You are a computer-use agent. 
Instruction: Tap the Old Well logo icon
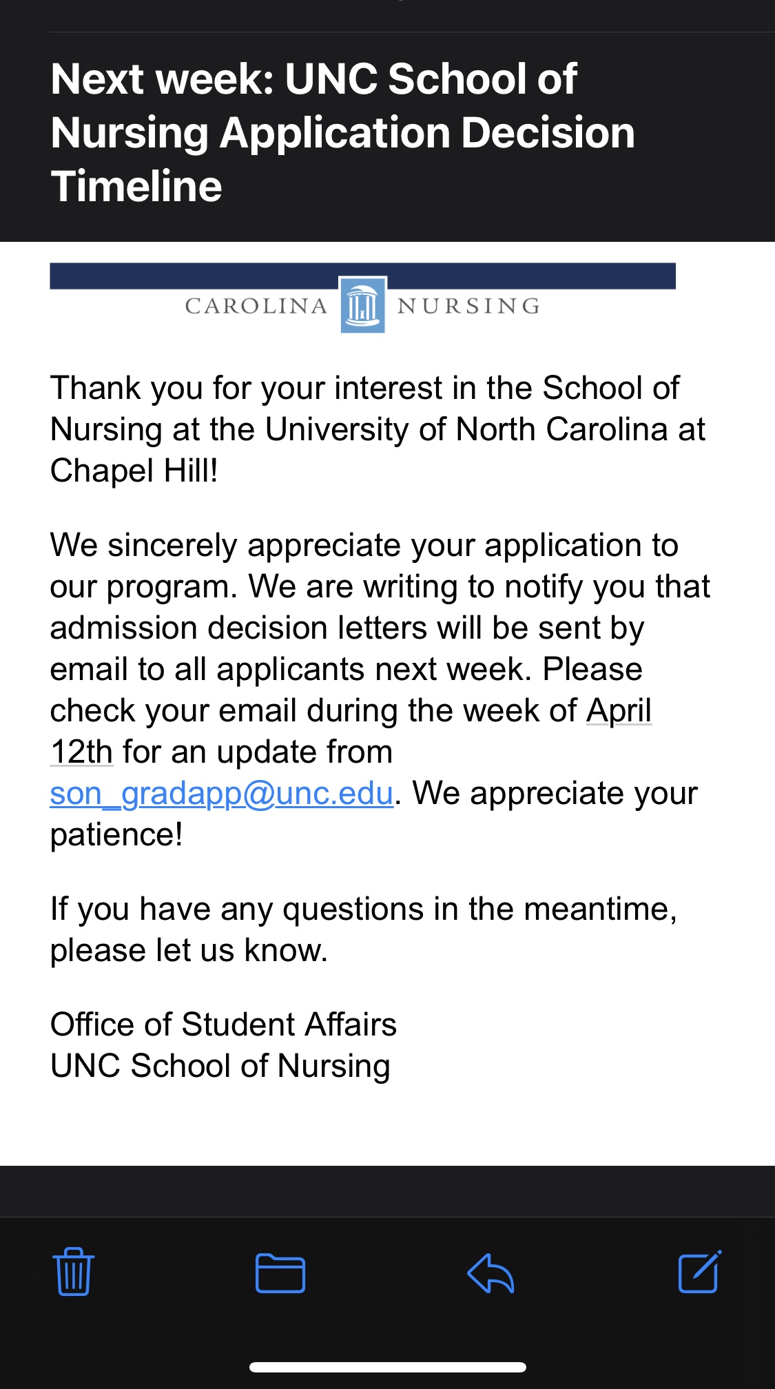[362, 305]
